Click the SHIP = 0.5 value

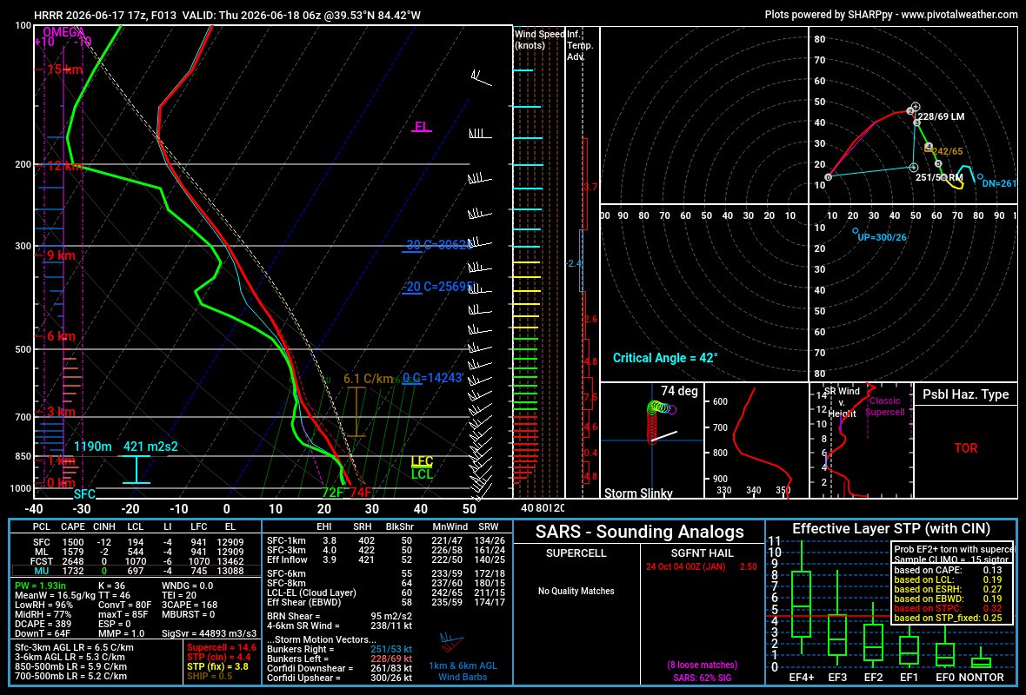click(x=210, y=675)
